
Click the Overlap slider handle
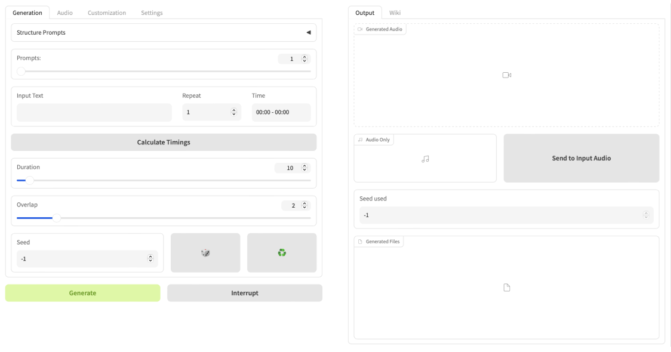[x=57, y=218]
